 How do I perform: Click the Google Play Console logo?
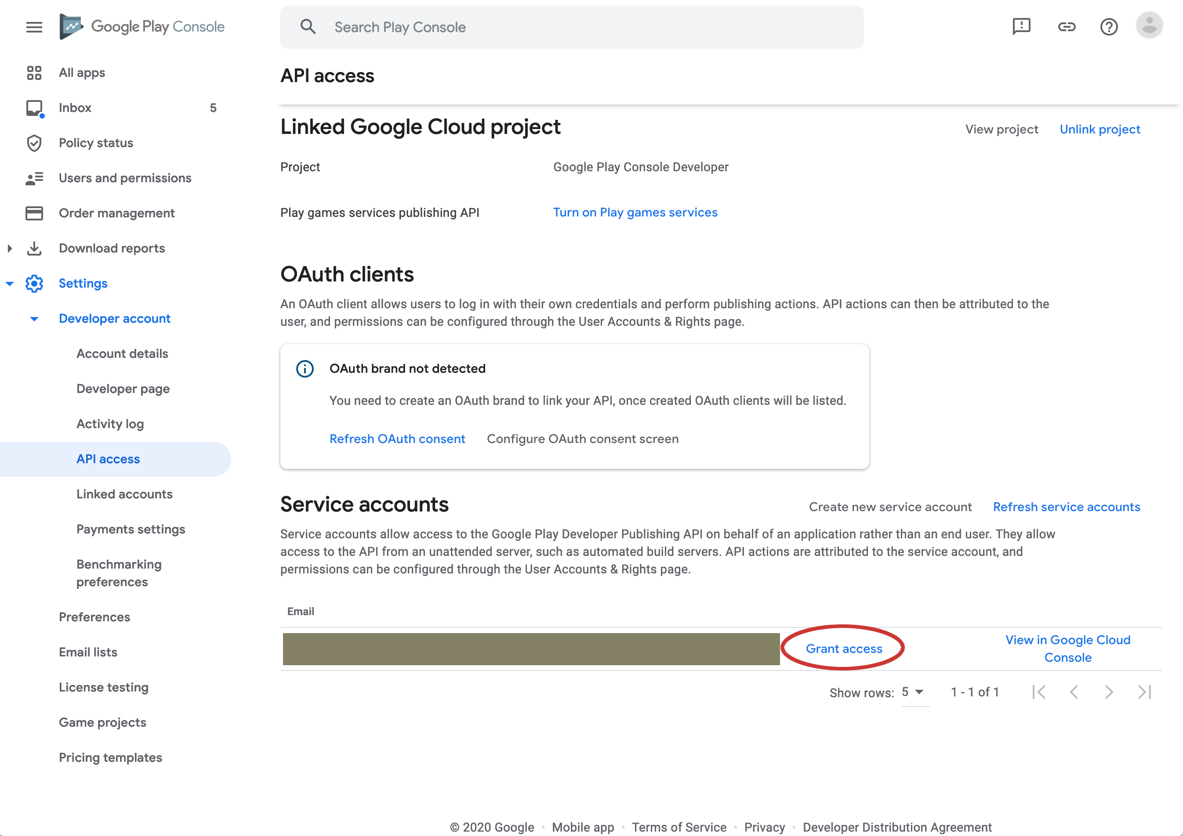142,27
